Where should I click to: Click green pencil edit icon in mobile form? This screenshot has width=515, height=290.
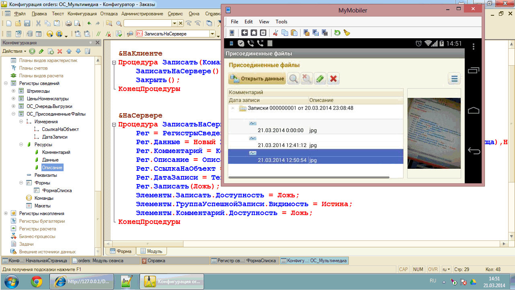[320, 79]
